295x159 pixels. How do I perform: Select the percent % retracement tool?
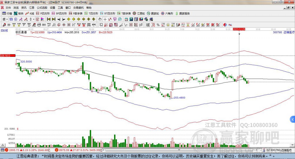[158, 25]
